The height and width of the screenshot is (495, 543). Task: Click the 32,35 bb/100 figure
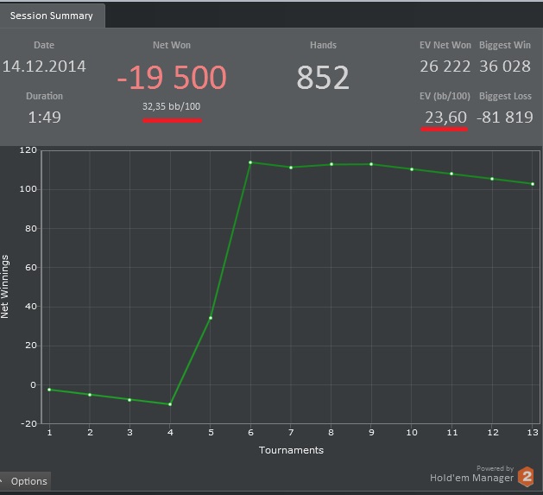(172, 106)
